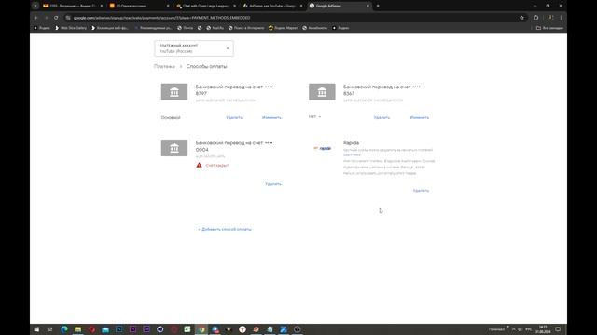Open Yandex Browser from the taskbar
Screen dimensions: 597x335
[x=243, y=329]
